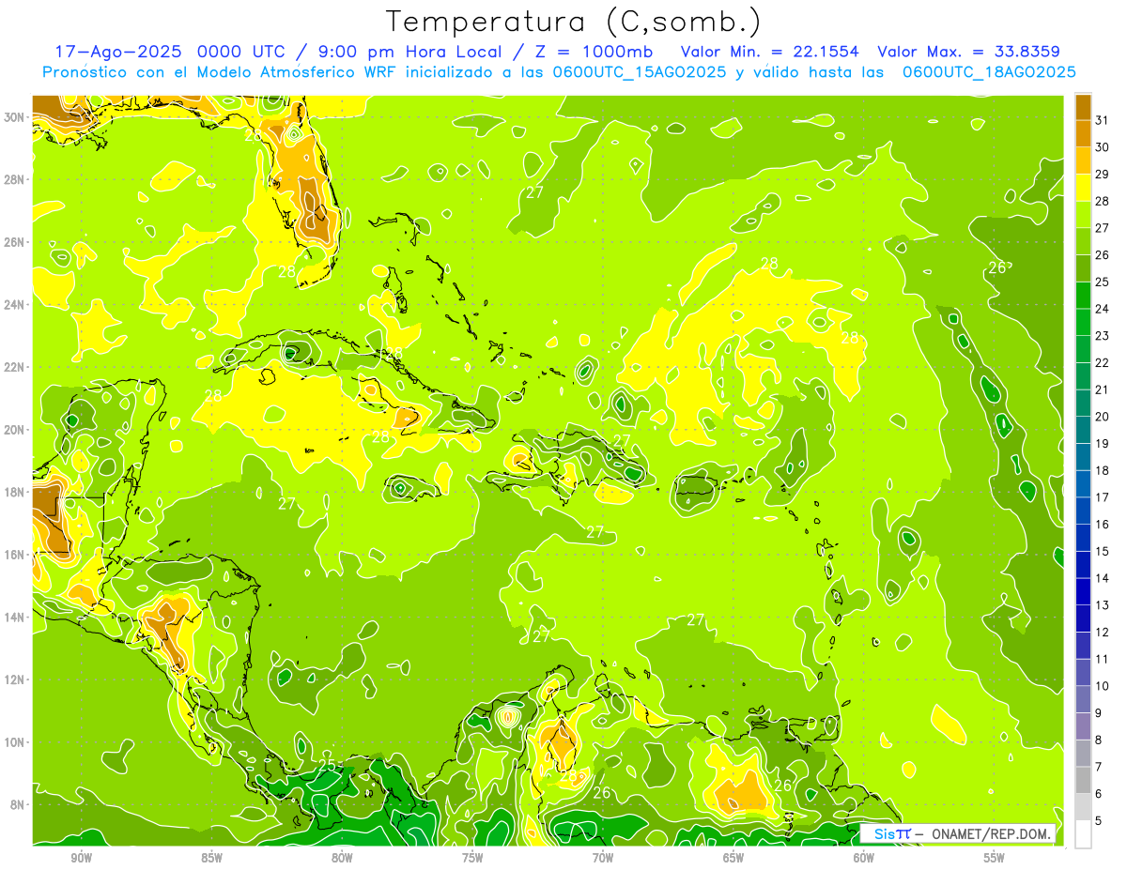Click the 10N latitude axis label

click(15, 742)
